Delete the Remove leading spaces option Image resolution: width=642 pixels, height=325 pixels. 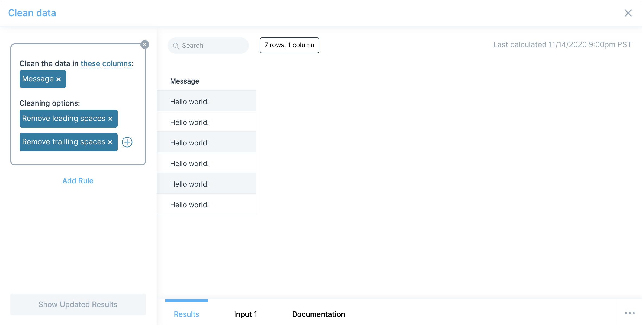[110, 119]
